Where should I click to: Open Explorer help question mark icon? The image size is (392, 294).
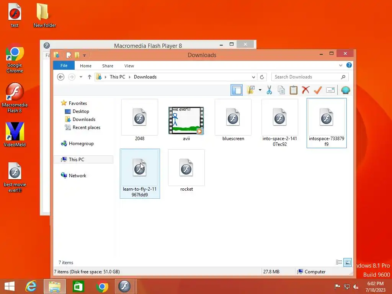349,65
